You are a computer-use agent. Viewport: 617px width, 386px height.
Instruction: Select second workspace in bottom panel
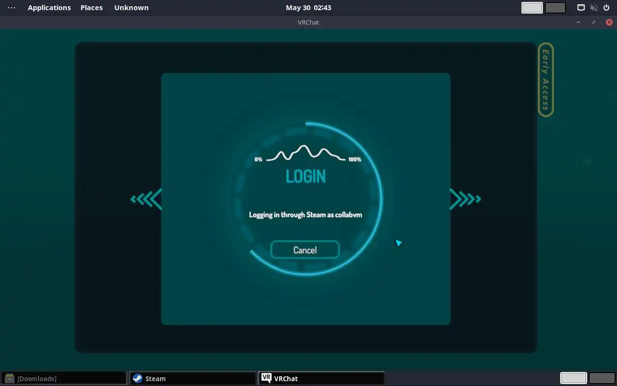[602, 378]
